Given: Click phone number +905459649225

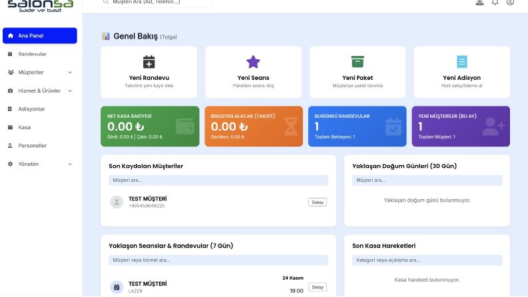Looking at the screenshot, I should [146, 206].
